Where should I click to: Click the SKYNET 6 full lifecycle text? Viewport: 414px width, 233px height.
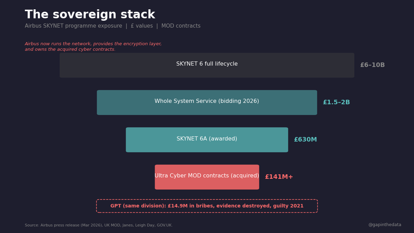207,64
